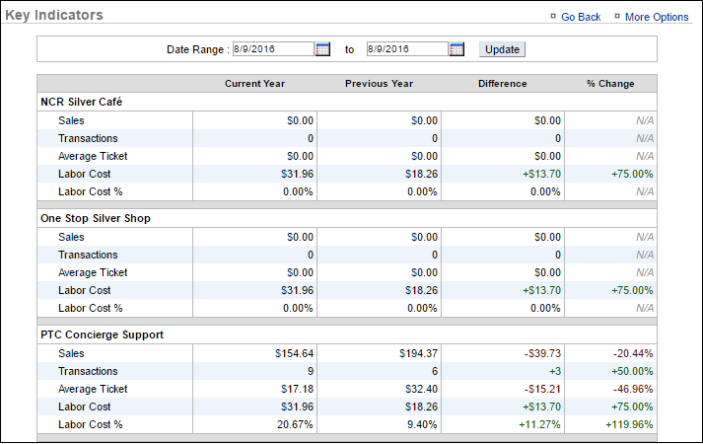703x444 pixels.
Task: Click the -$15.21 average ticket difference
Action: click(x=542, y=390)
